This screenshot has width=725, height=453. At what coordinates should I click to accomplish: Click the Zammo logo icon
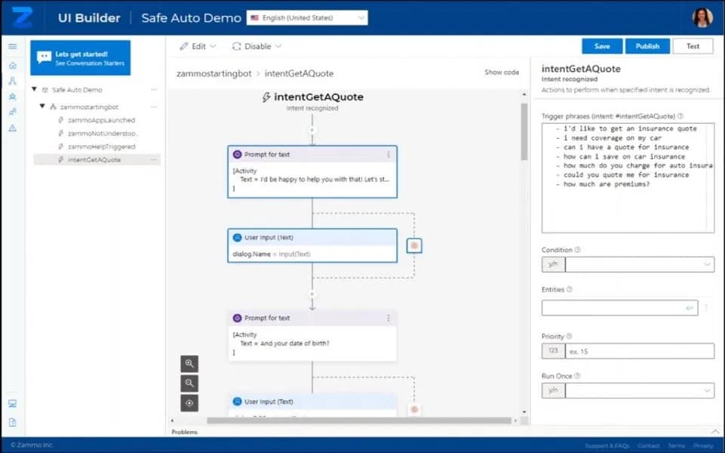pos(22,17)
